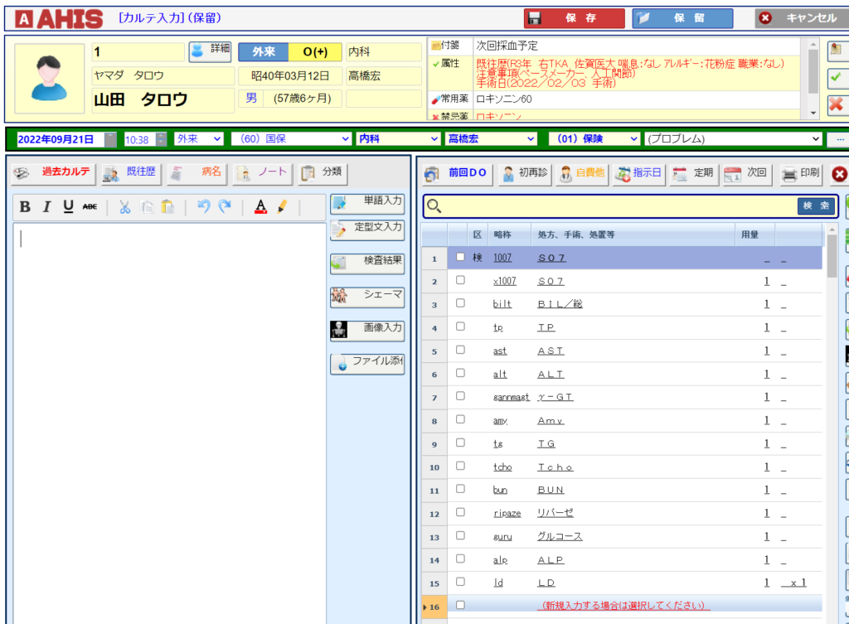Adjust the 10:38 time stepper
The width and height of the screenshot is (849, 624).
point(162,139)
